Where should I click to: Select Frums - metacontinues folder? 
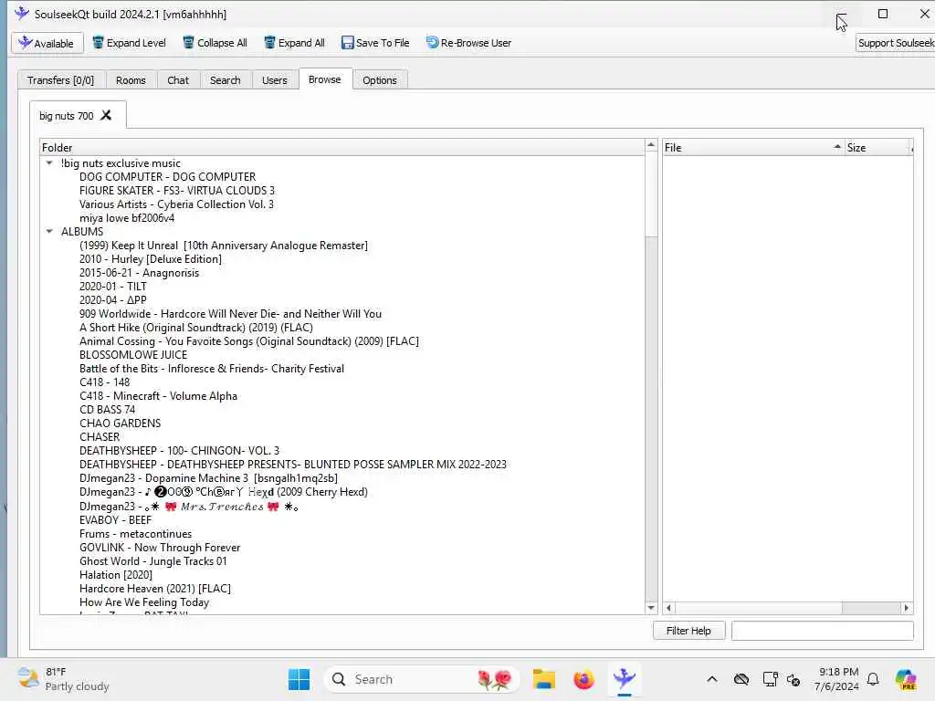(x=135, y=534)
